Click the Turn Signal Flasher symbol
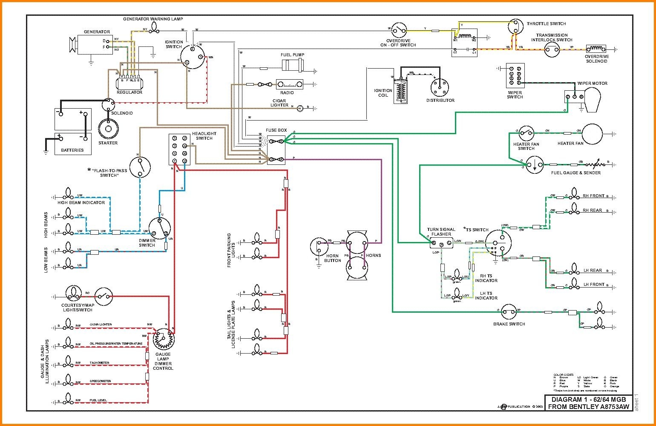 [442, 243]
